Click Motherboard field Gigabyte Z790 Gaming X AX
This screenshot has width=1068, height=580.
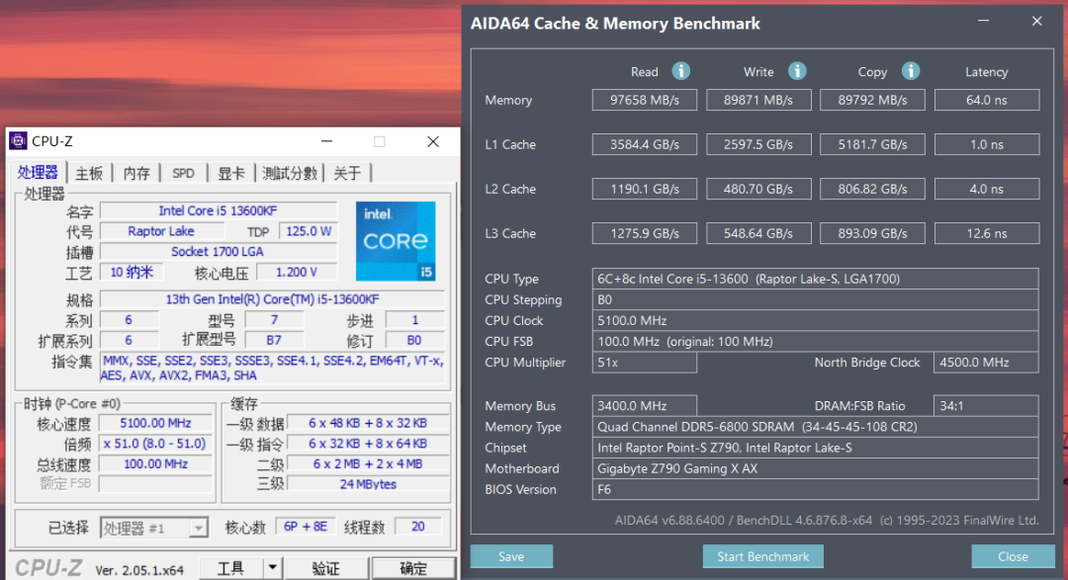(x=815, y=468)
